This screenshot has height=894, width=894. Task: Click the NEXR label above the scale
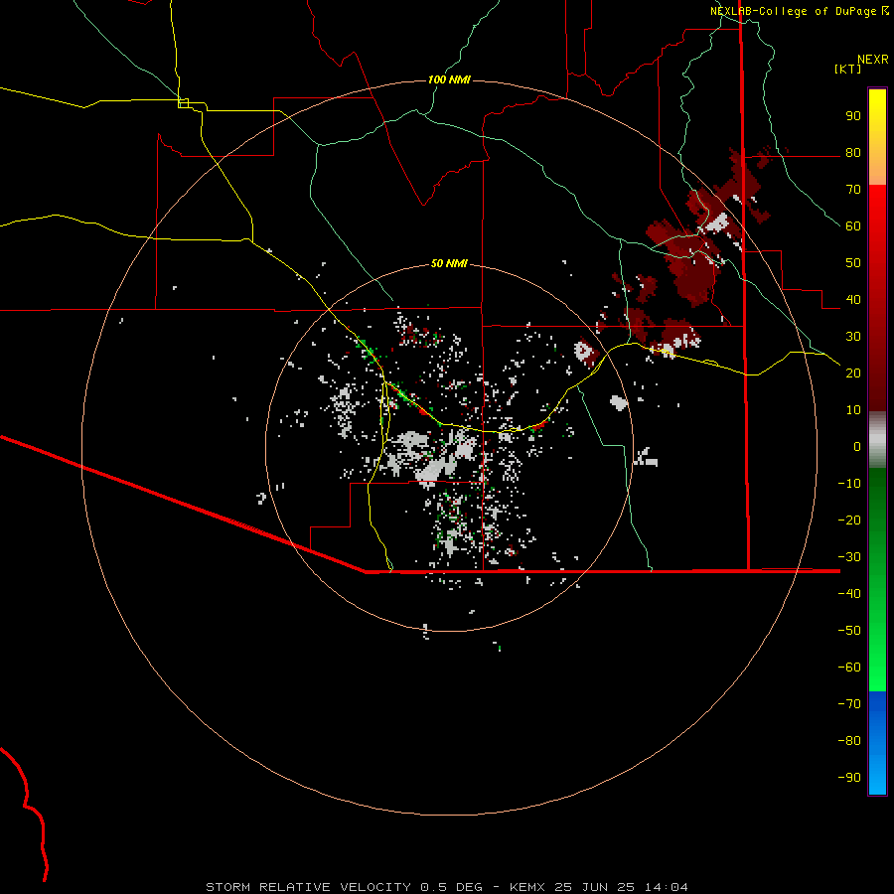[873, 60]
